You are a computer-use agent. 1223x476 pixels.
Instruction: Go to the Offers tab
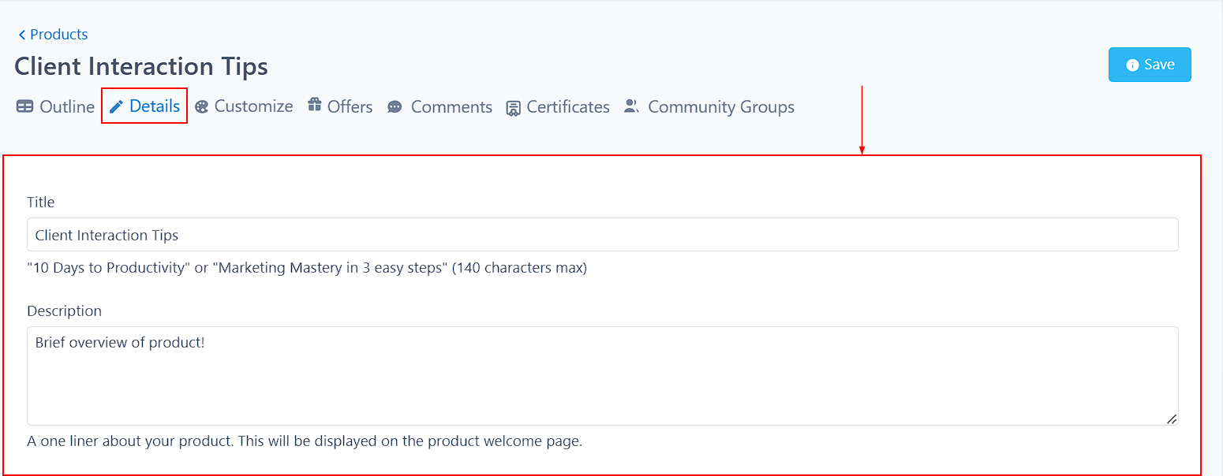coord(350,107)
